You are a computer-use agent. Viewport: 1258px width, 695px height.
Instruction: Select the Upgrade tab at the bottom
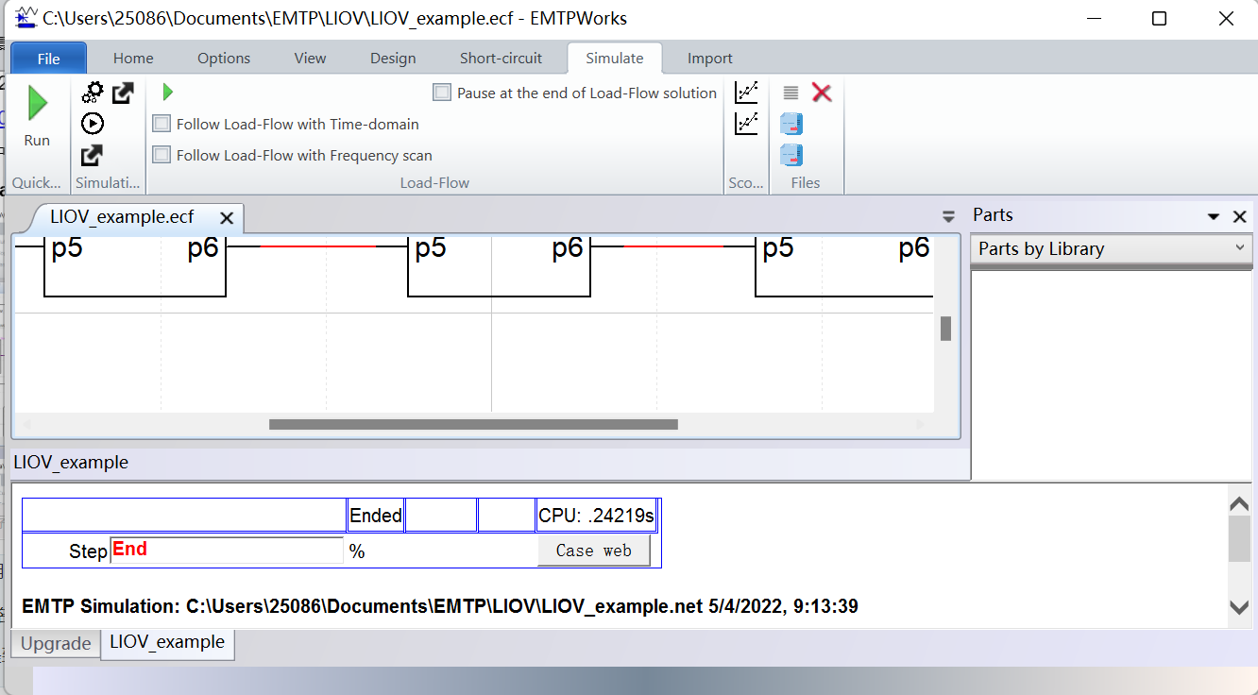(x=55, y=644)
